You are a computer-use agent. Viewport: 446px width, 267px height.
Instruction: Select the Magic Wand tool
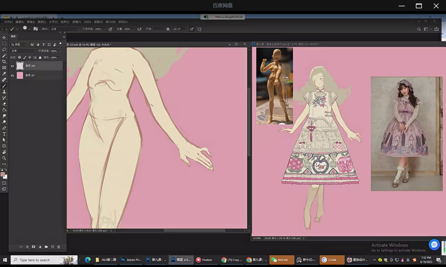tap(4, 56)
